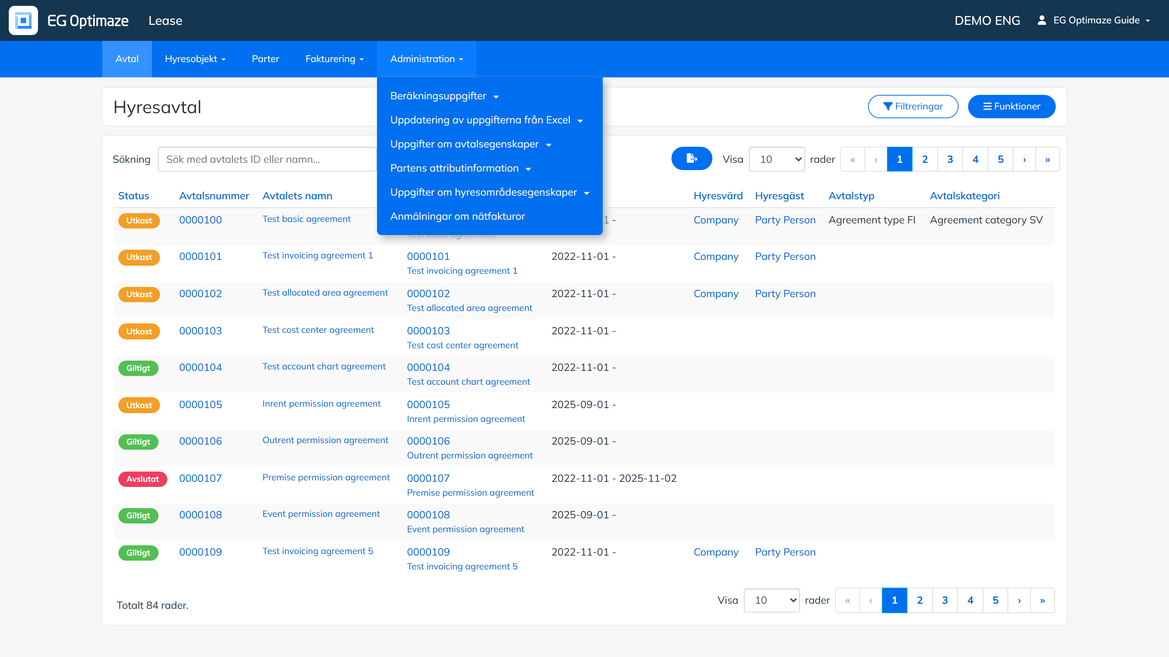Click next page arrow in top pagination
Screen dimensions: 1169x657
click(1024, 159)
